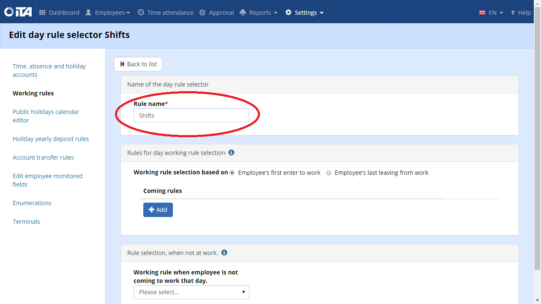The image size is (541, 304).
Task: Go to Public holidays calendar editor
Action: click(46, 116)
